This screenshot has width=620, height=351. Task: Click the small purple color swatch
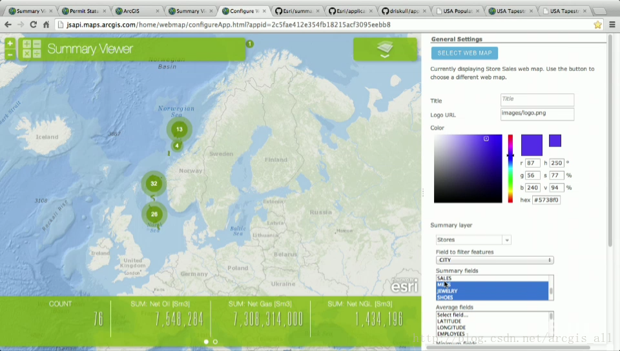pos(555,141)
